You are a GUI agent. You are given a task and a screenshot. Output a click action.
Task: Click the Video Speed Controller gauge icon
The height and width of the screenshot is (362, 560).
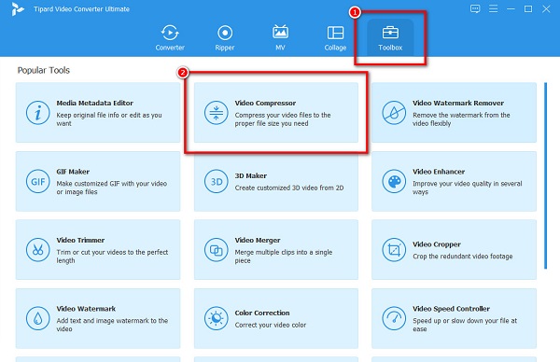click(x=394, y=318)
